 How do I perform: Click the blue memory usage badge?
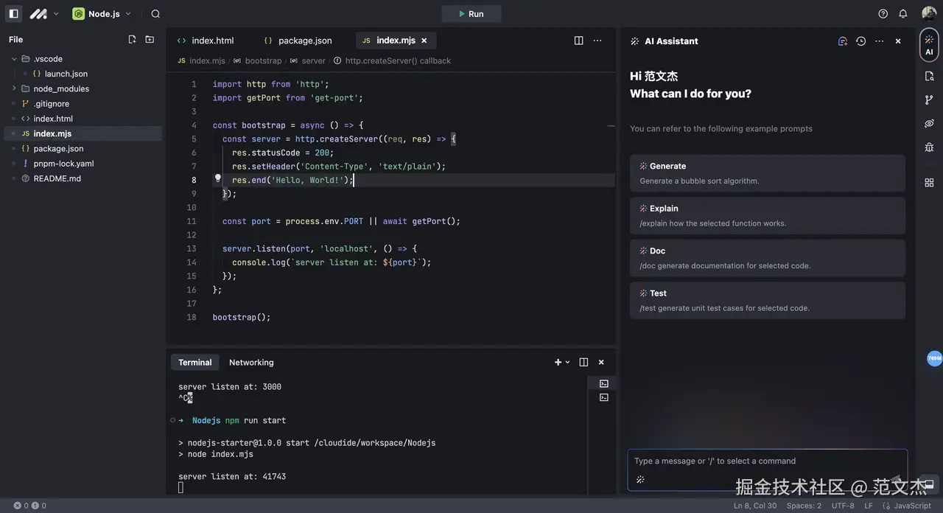(x=934, y=358)
